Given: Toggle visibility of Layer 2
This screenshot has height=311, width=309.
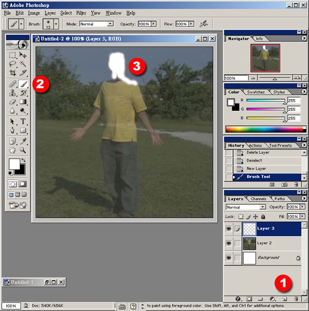Looking at the screenshot, I should pos(229,243).
